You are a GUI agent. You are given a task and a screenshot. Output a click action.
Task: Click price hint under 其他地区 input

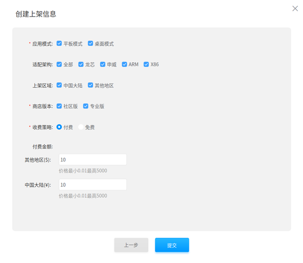pyautogui.click(x=83, y=171)
